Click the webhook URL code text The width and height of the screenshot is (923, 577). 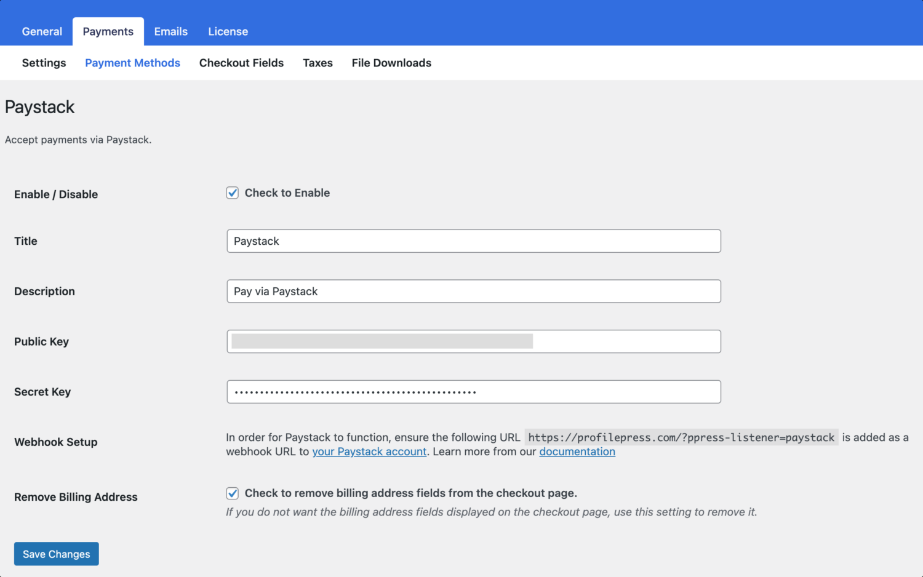point(681,437)
